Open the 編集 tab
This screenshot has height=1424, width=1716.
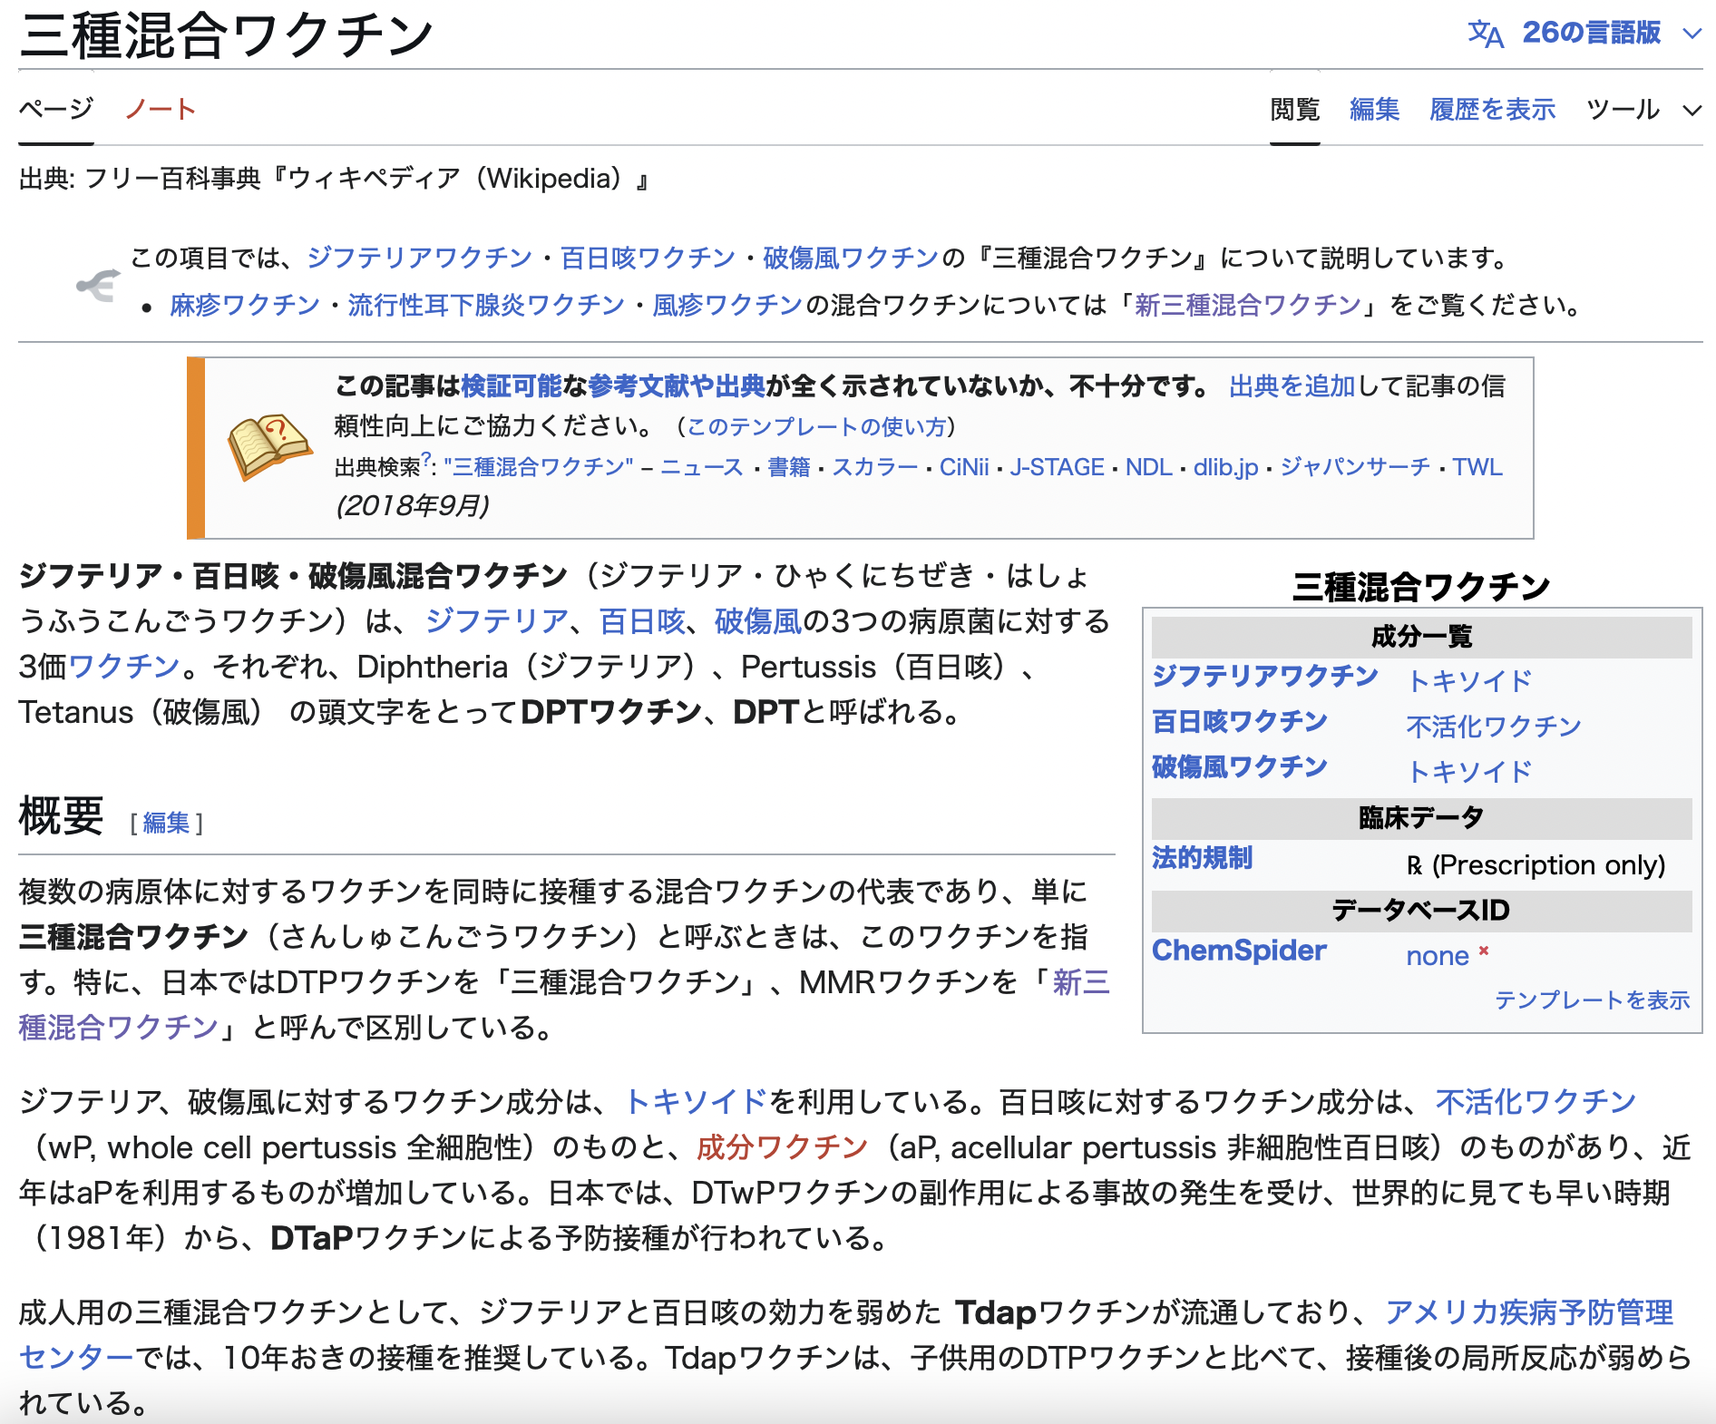(1374, 110)
